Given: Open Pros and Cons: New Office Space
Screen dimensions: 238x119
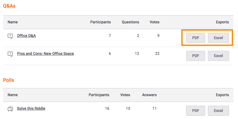Looking at the screenshot, I should (45, 54).
